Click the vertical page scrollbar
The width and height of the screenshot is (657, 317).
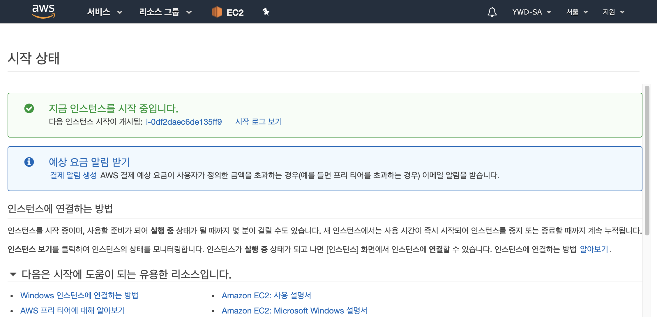tap(647, 160)
